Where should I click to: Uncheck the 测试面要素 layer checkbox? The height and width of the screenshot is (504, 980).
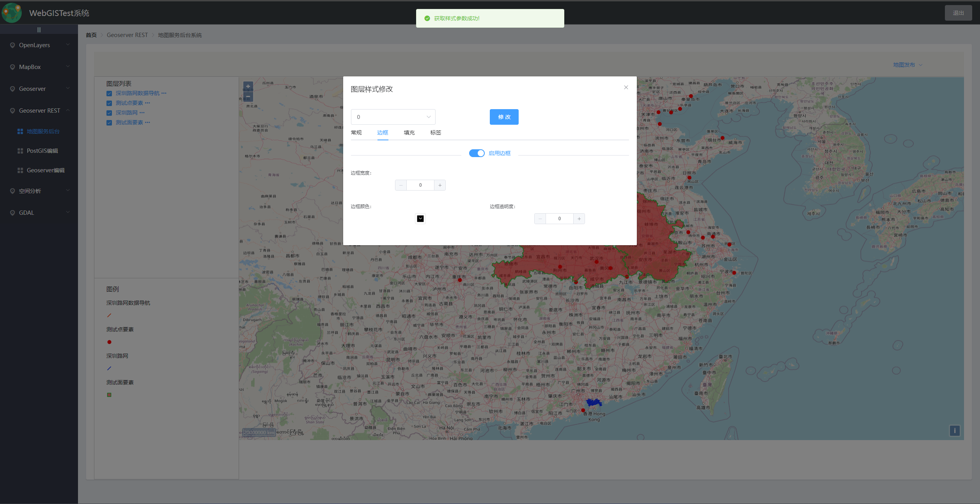pyautogui.click(x=109, y=123)
